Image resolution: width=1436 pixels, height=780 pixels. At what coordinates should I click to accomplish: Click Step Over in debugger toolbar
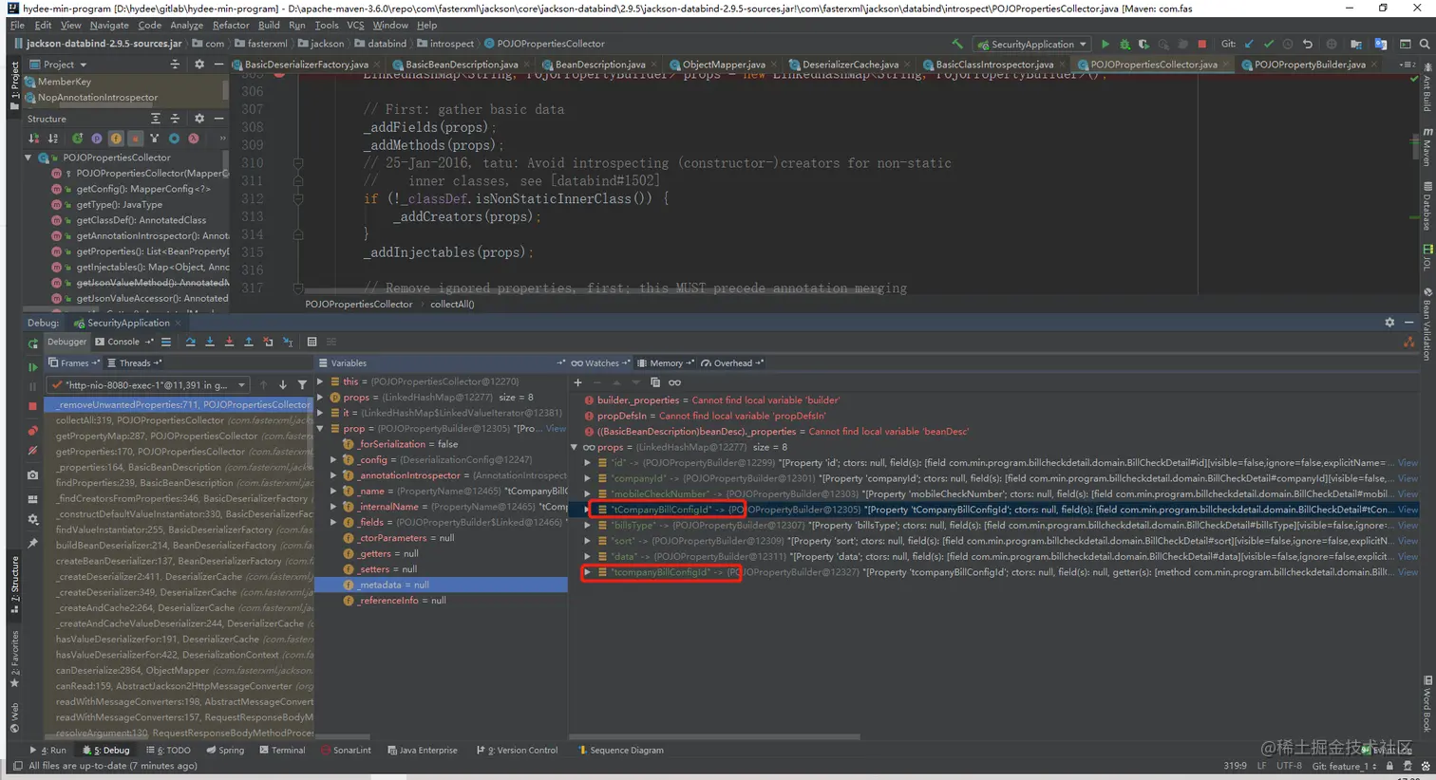coord(190,342)
